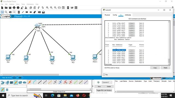
Task: Open File Explorer from taskbar
Action: tap(65, 96)
